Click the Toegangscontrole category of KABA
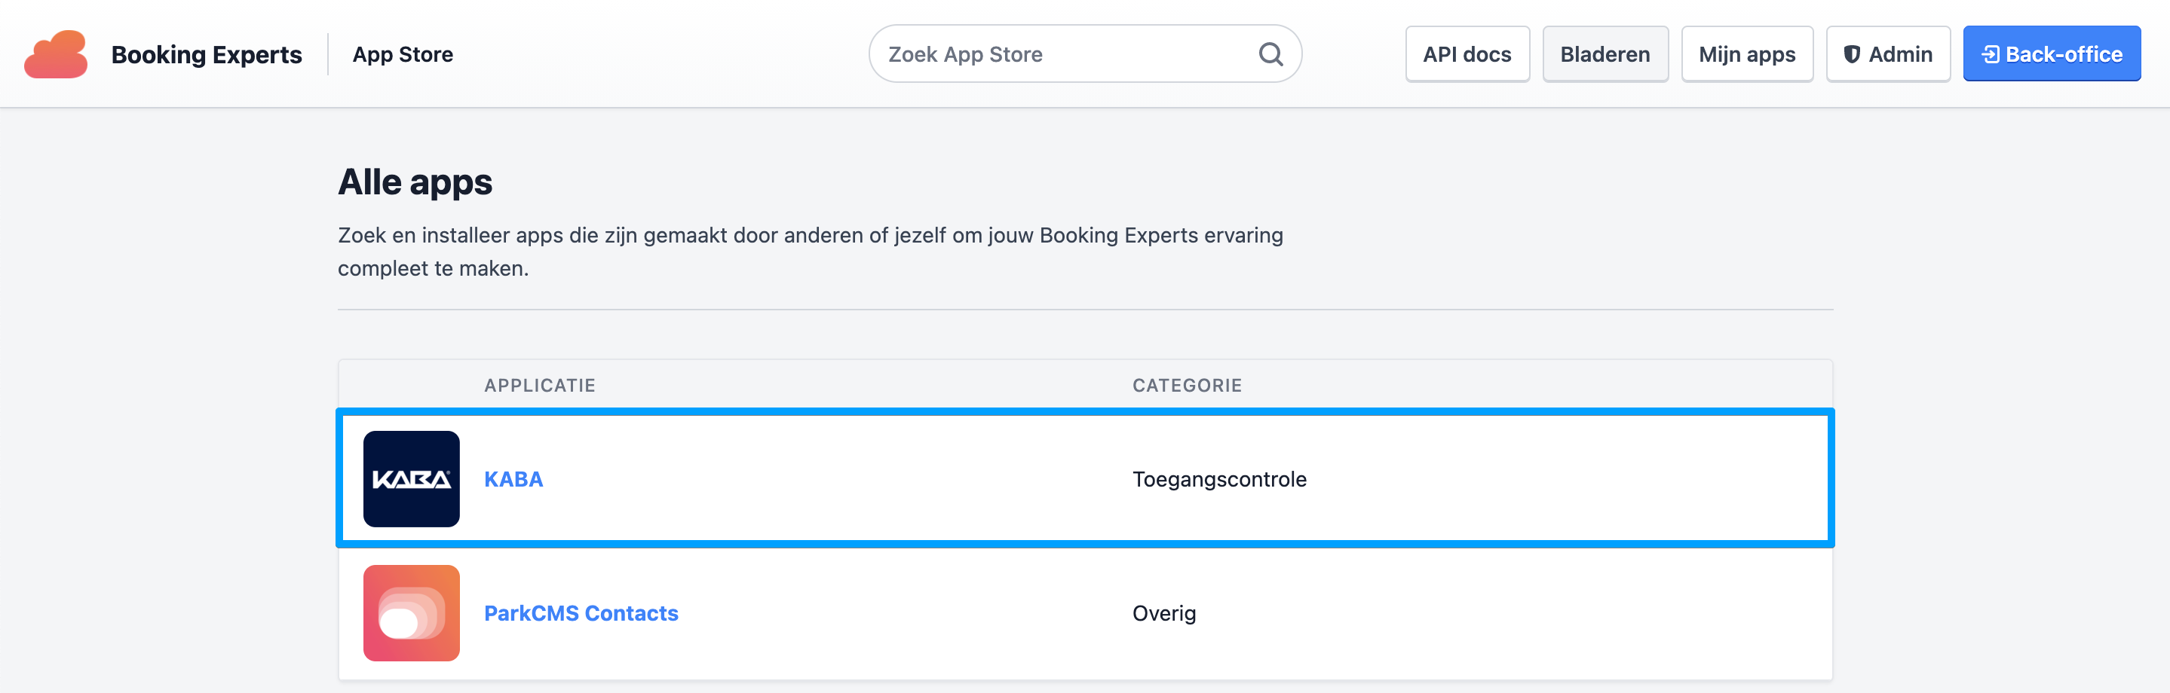 point(1219,479)
